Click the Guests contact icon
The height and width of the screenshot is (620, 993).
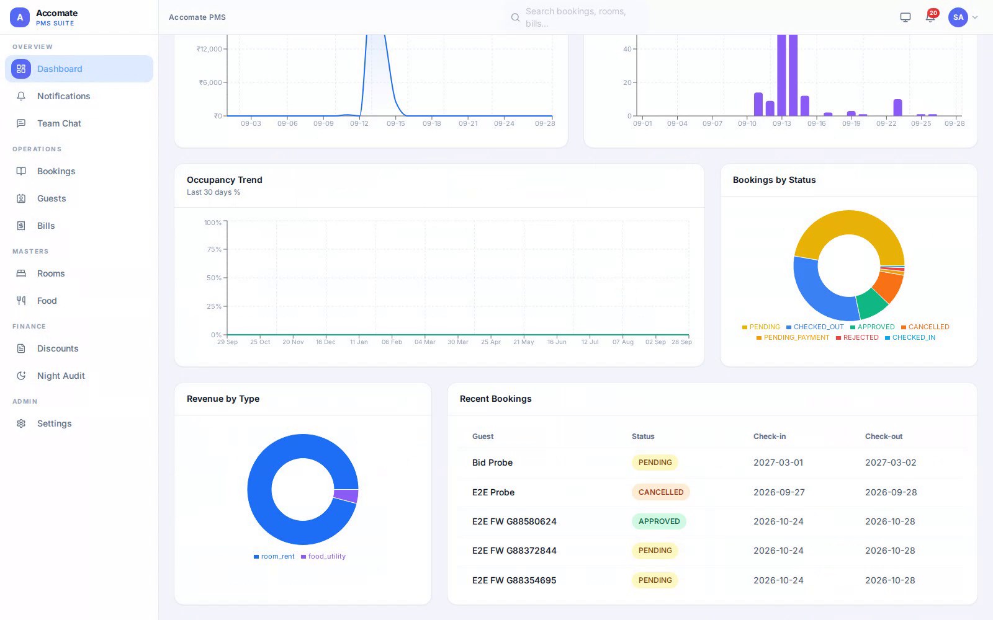click(21, 198)
